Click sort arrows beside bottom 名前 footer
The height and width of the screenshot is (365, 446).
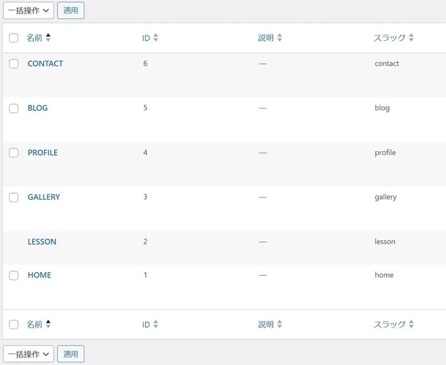[x=48, y=324]
